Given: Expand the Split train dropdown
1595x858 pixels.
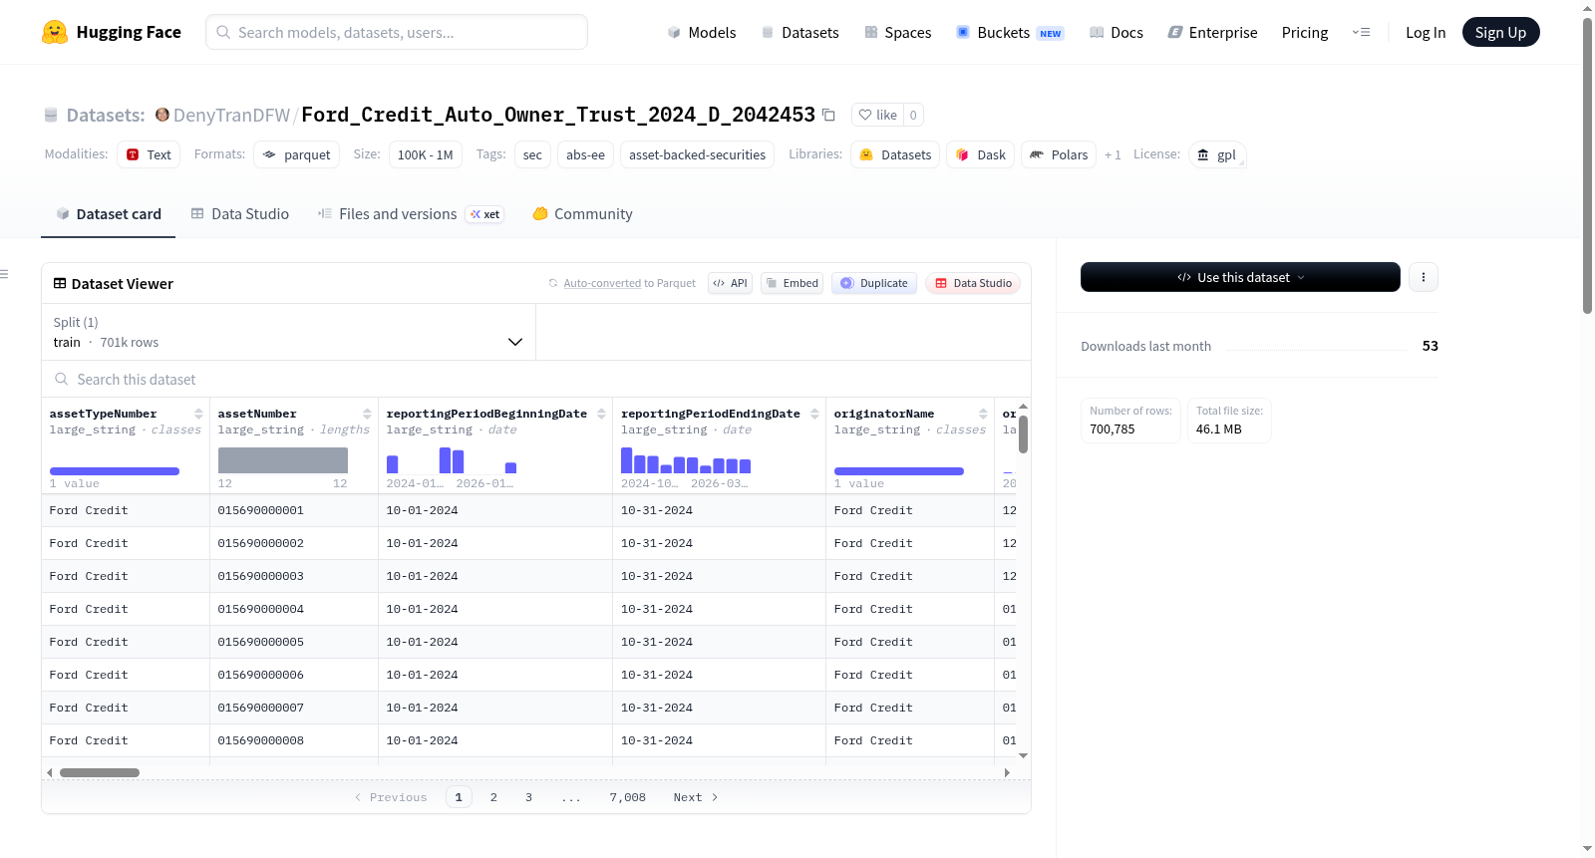Looking at the screenshot, I should (x=288, y=332).
